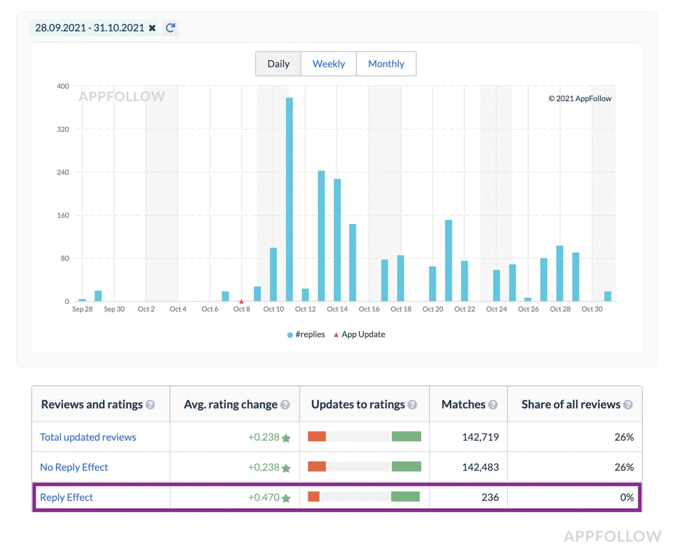
Task: Click the green ratings bar in Reply Effect row
Action: tap(405, 497)
